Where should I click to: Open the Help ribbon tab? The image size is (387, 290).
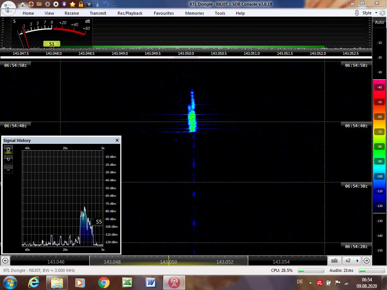(240, 13)
